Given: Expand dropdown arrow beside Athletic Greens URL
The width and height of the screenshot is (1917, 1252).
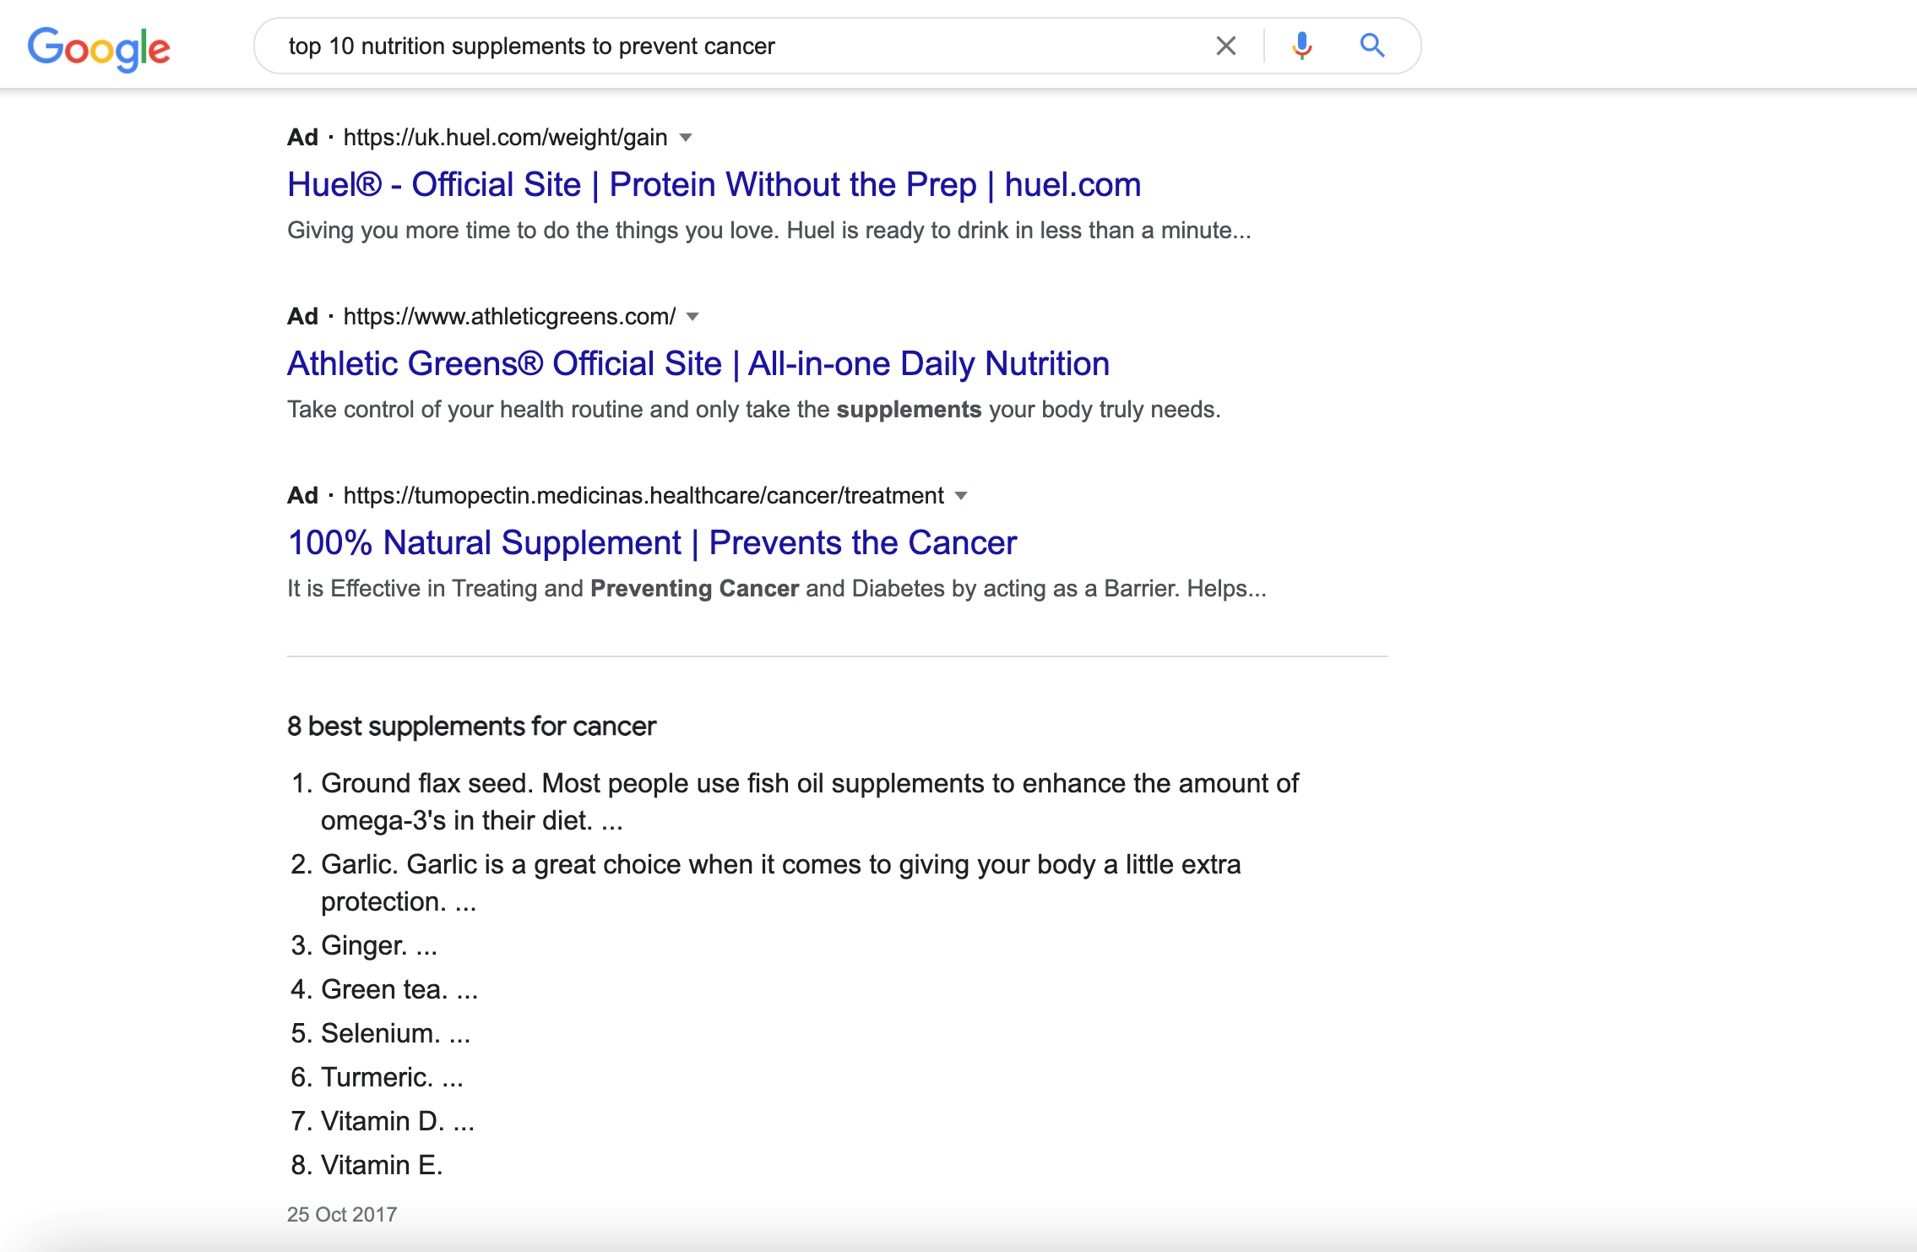Looking at the screenshot, I should (692, 317).
